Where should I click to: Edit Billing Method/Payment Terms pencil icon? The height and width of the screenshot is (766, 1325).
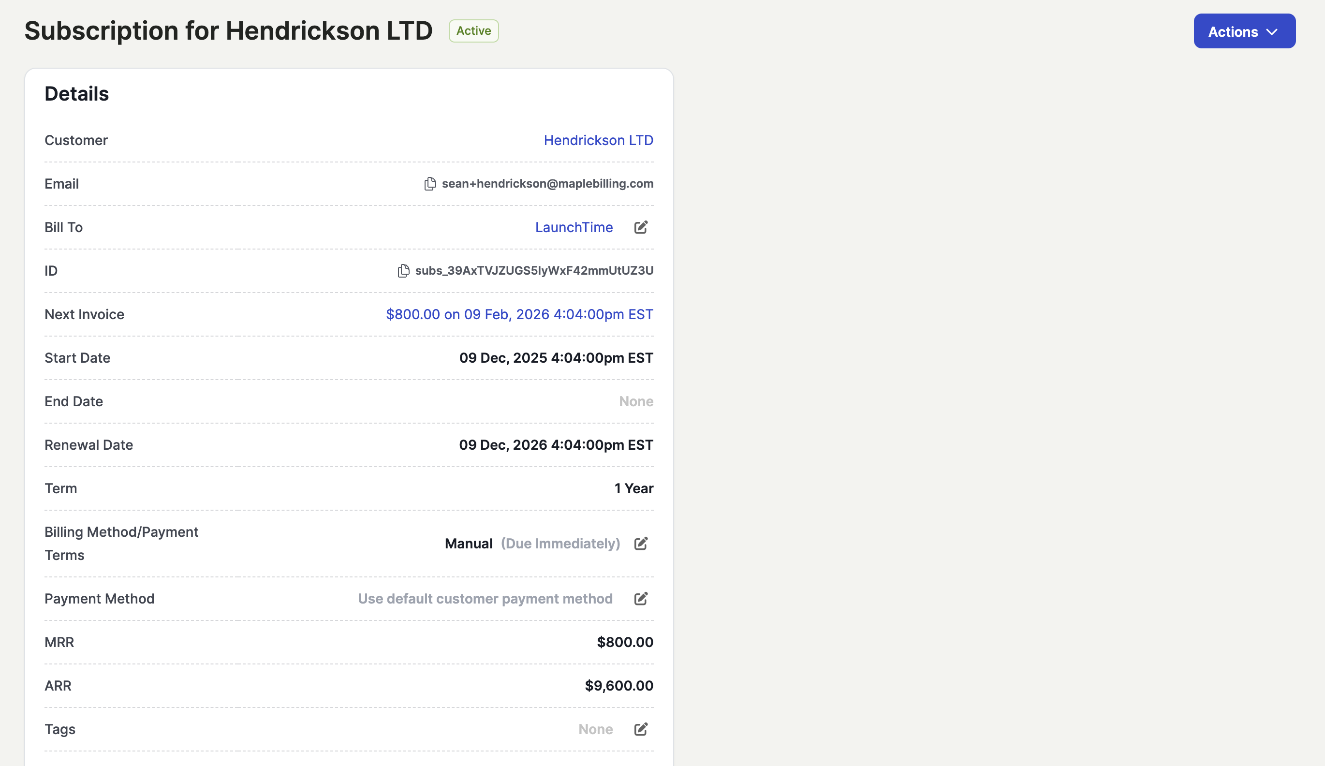[x=640, y=543]
